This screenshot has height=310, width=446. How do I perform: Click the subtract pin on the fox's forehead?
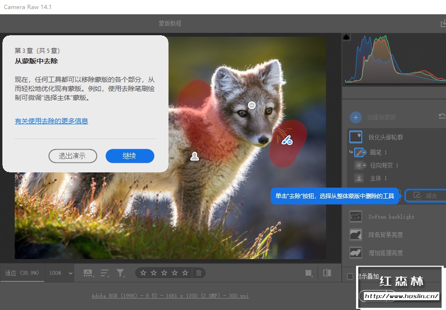[x=252, y=105]
